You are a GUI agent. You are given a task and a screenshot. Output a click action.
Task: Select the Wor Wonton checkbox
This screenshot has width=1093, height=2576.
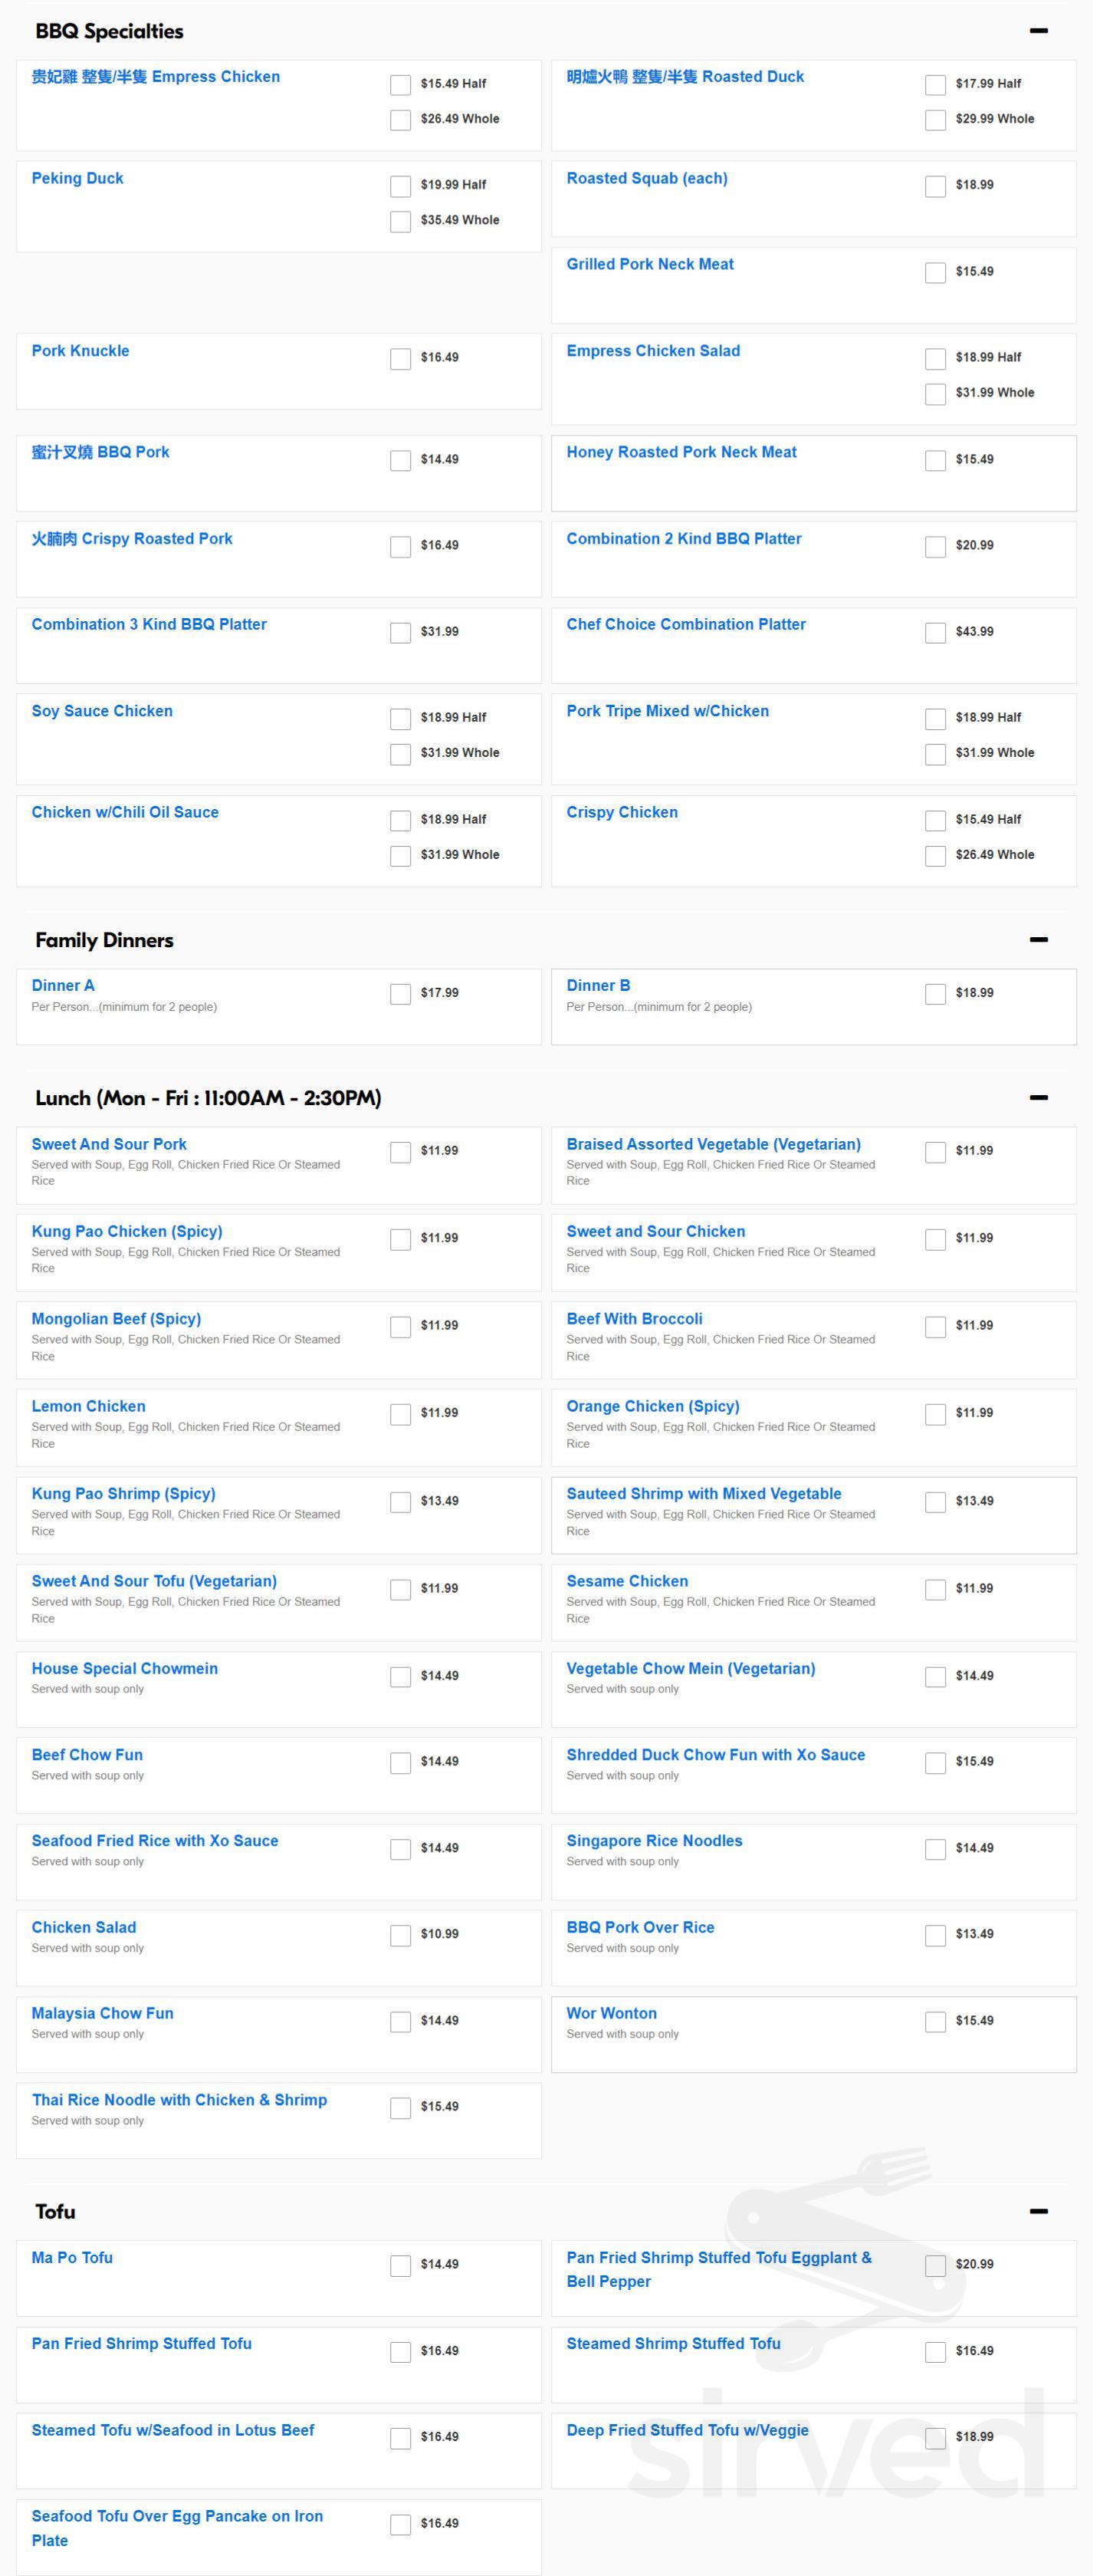click(x=935, y=2022)
